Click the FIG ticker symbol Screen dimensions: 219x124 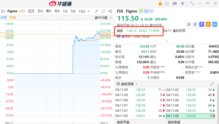pyautogui.click(x=120, y=11)
